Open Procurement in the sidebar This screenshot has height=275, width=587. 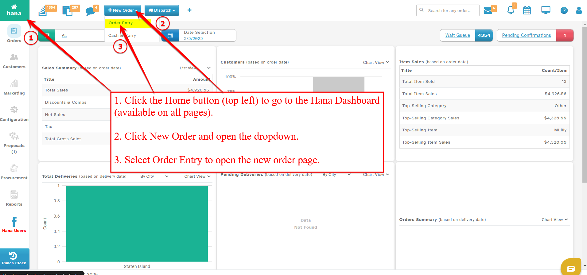click(14, 172)
